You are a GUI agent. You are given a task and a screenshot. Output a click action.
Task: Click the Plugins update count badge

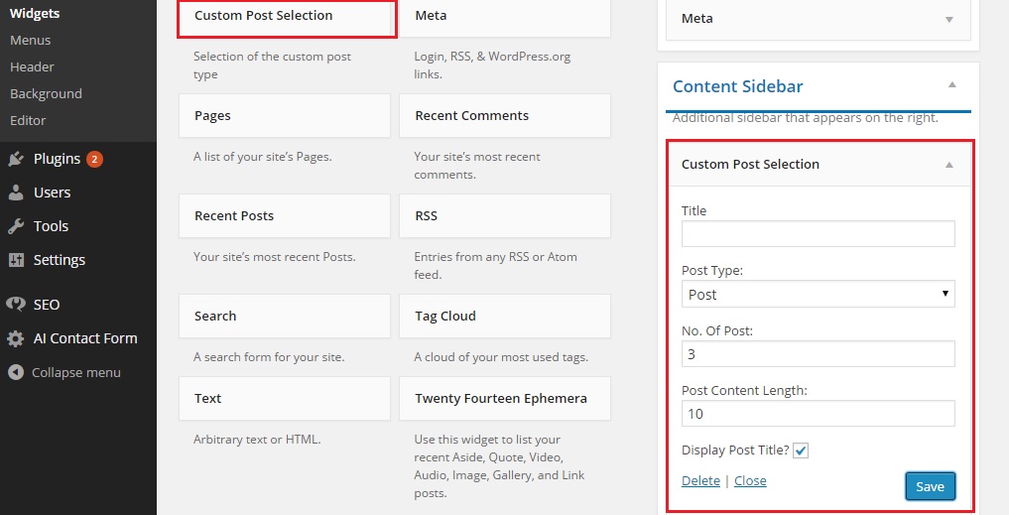[x=94, y=159]
